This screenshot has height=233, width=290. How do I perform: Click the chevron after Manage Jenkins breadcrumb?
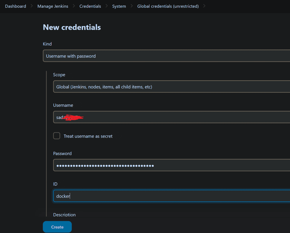pos(74,6)
